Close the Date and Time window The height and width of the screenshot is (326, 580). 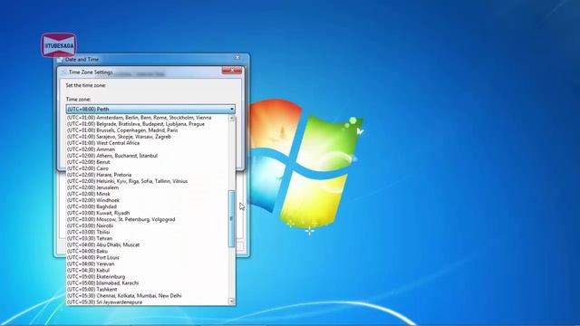(237, 58)
